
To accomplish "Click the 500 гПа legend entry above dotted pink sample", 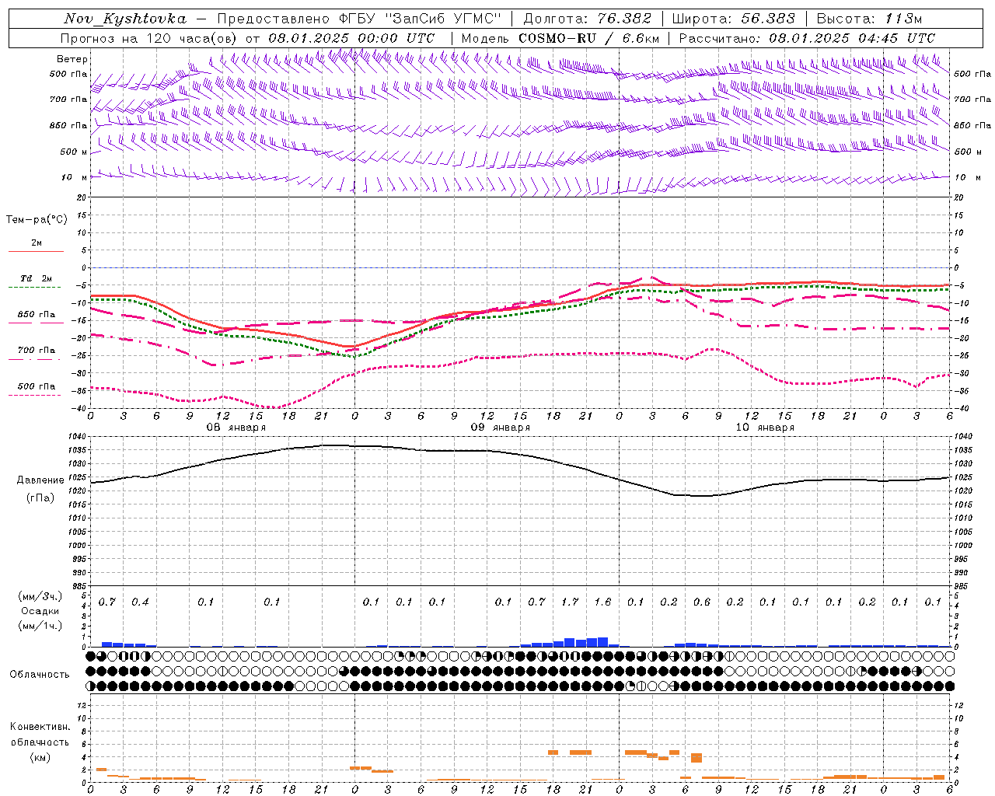I will [x=37, y=386].
